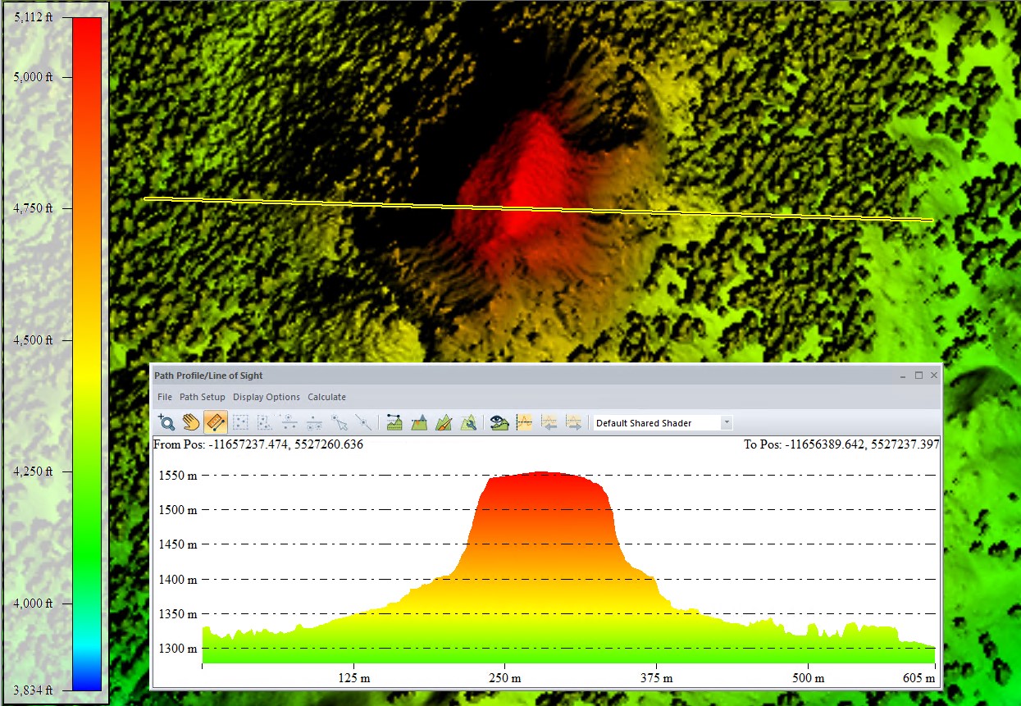Click the red peak in profile graph
The height and width of the screenshot is (706, 1021).
coord(541,488)
